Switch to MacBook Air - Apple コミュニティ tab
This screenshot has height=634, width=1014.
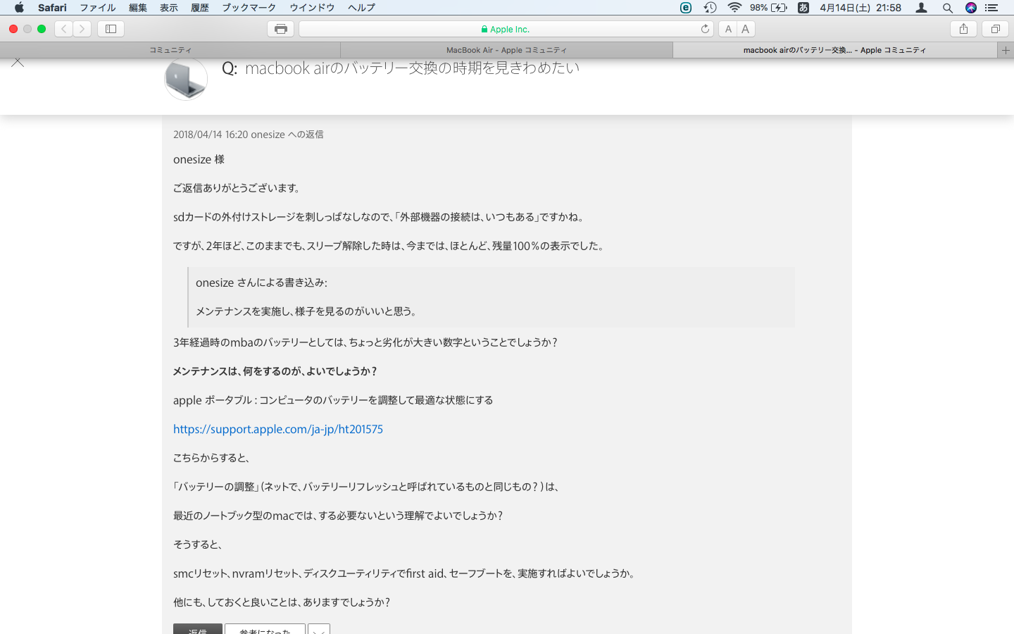(506, 50)
